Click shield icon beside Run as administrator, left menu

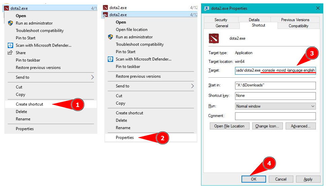[10, 23]
